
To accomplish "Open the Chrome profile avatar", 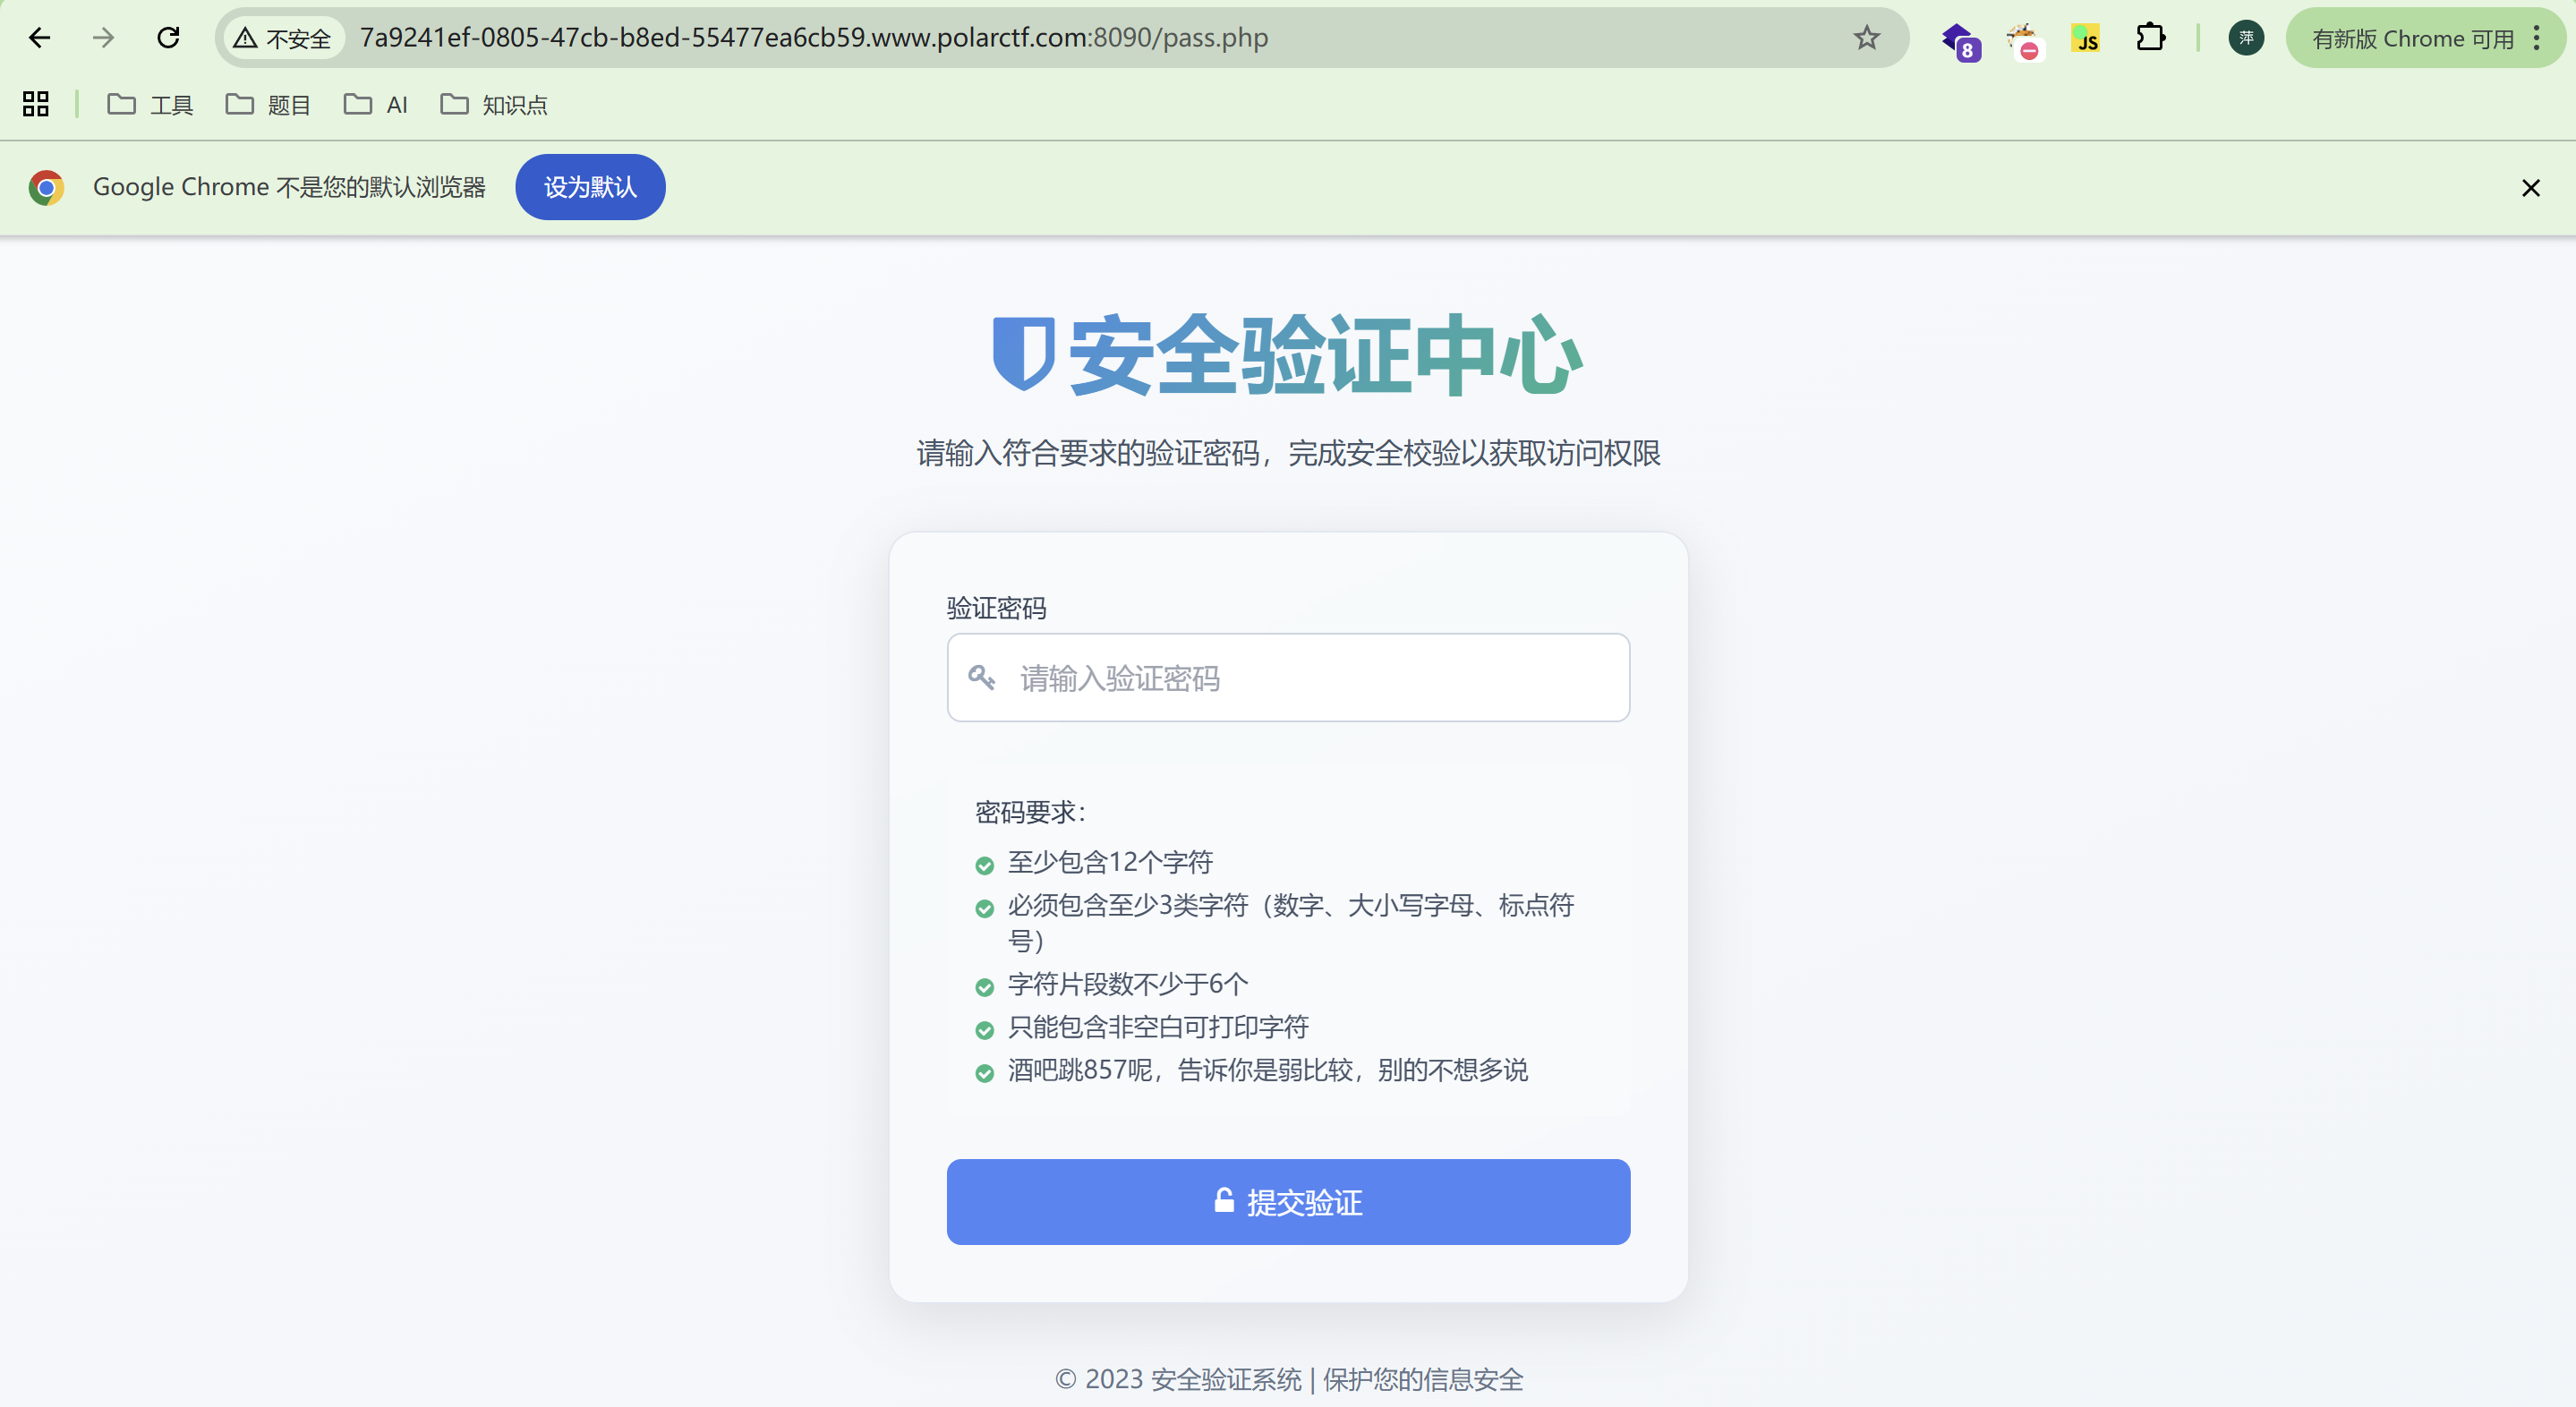I will pyautogui.click(x=2245, y=38).
